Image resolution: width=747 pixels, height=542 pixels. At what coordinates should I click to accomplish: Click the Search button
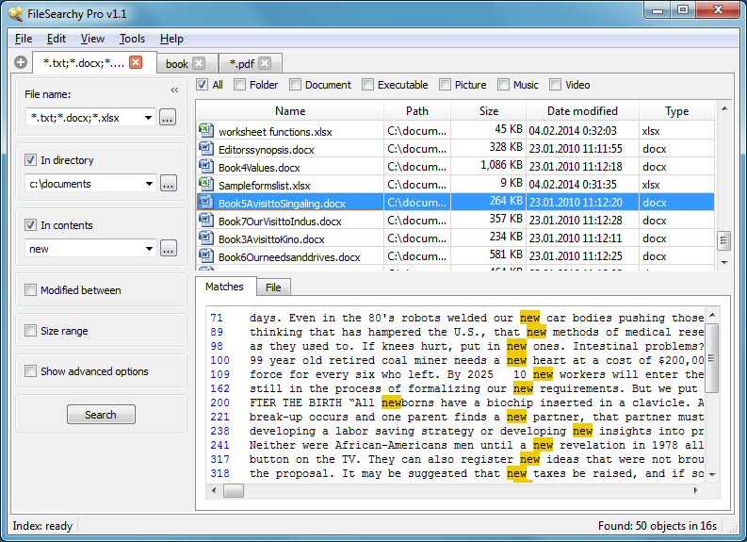101,414
